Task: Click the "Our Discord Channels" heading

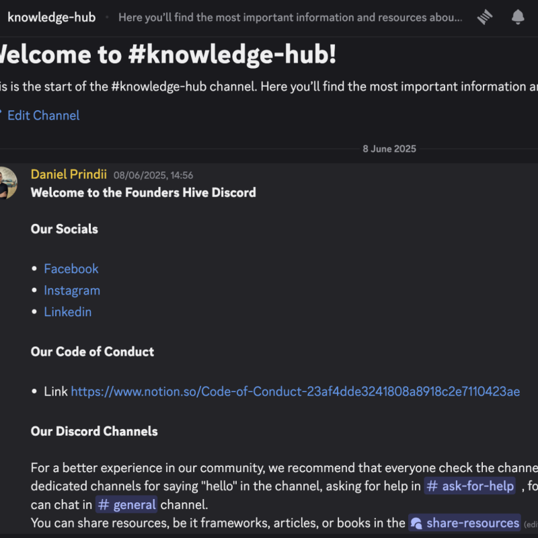Action: pyautogui.click(x=94, y=431)
